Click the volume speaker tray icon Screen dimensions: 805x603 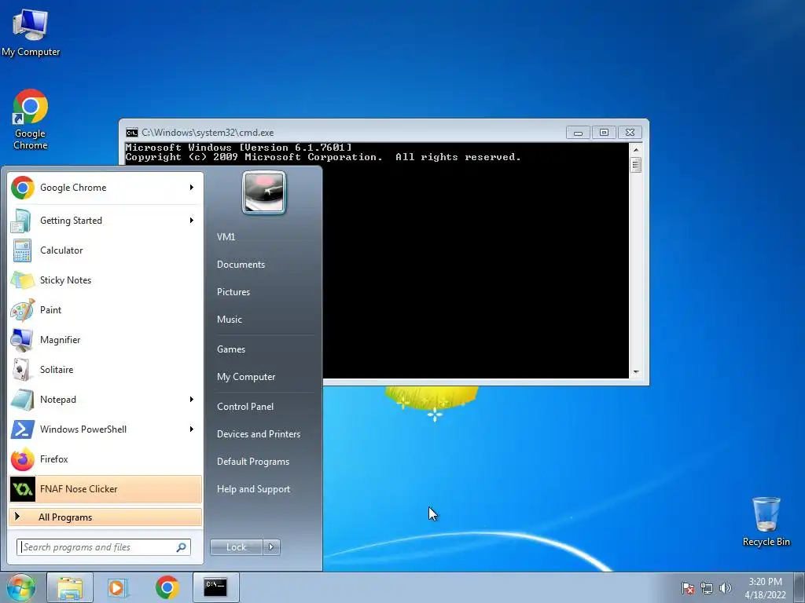(726, 588)
